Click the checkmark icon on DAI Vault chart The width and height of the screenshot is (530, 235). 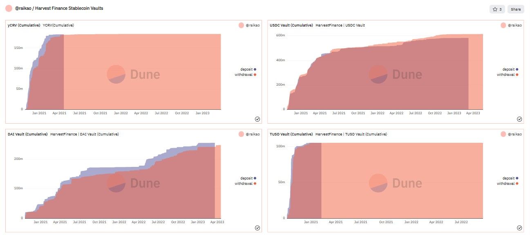click(x=257, y=228)
